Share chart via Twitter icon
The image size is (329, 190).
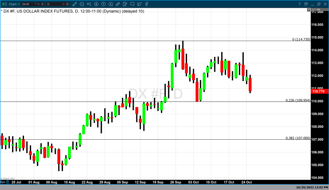[x=140, y=4]
